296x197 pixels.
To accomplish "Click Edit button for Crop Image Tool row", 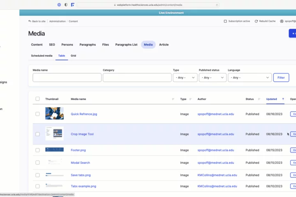I will tap(293, 134).
